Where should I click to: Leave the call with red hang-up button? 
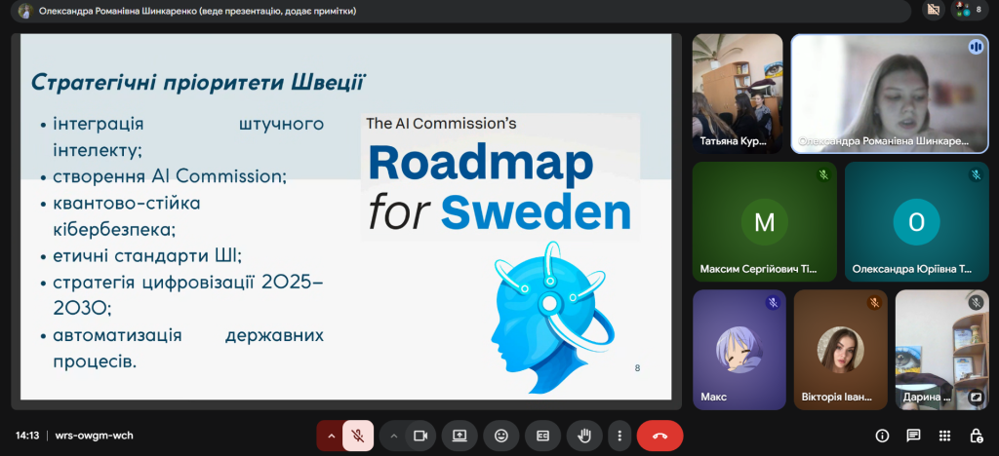(x=660, y=436)
